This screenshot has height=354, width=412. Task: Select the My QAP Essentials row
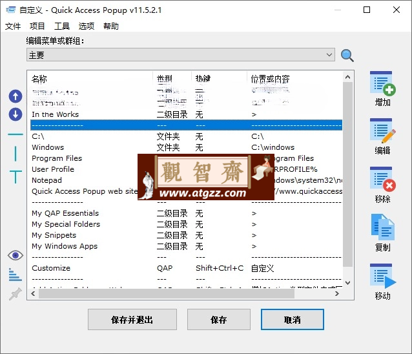186,213
